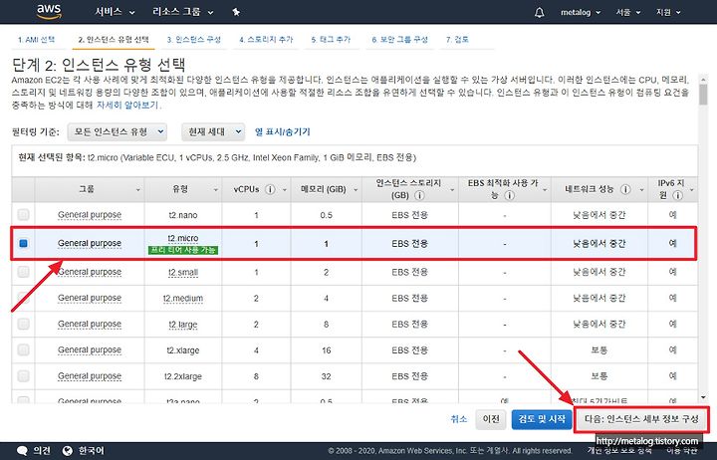Click the t2.xlarge type cell
Image resolution: width=717 pixels, height=460 pixels.
click(183, 350)
